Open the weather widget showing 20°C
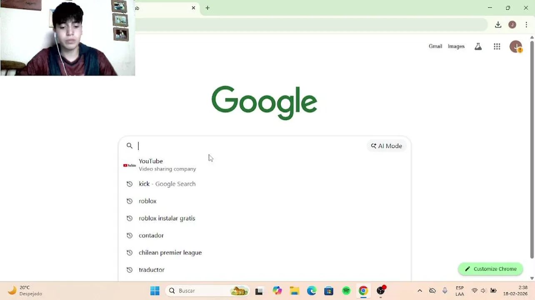Screen dimensions: 535x300 (25, 291)
